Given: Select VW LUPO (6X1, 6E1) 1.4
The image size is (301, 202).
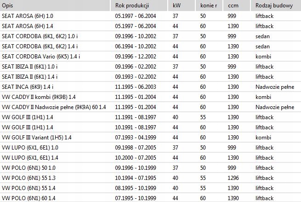Looking at the screenshot, I should point(151,158).
